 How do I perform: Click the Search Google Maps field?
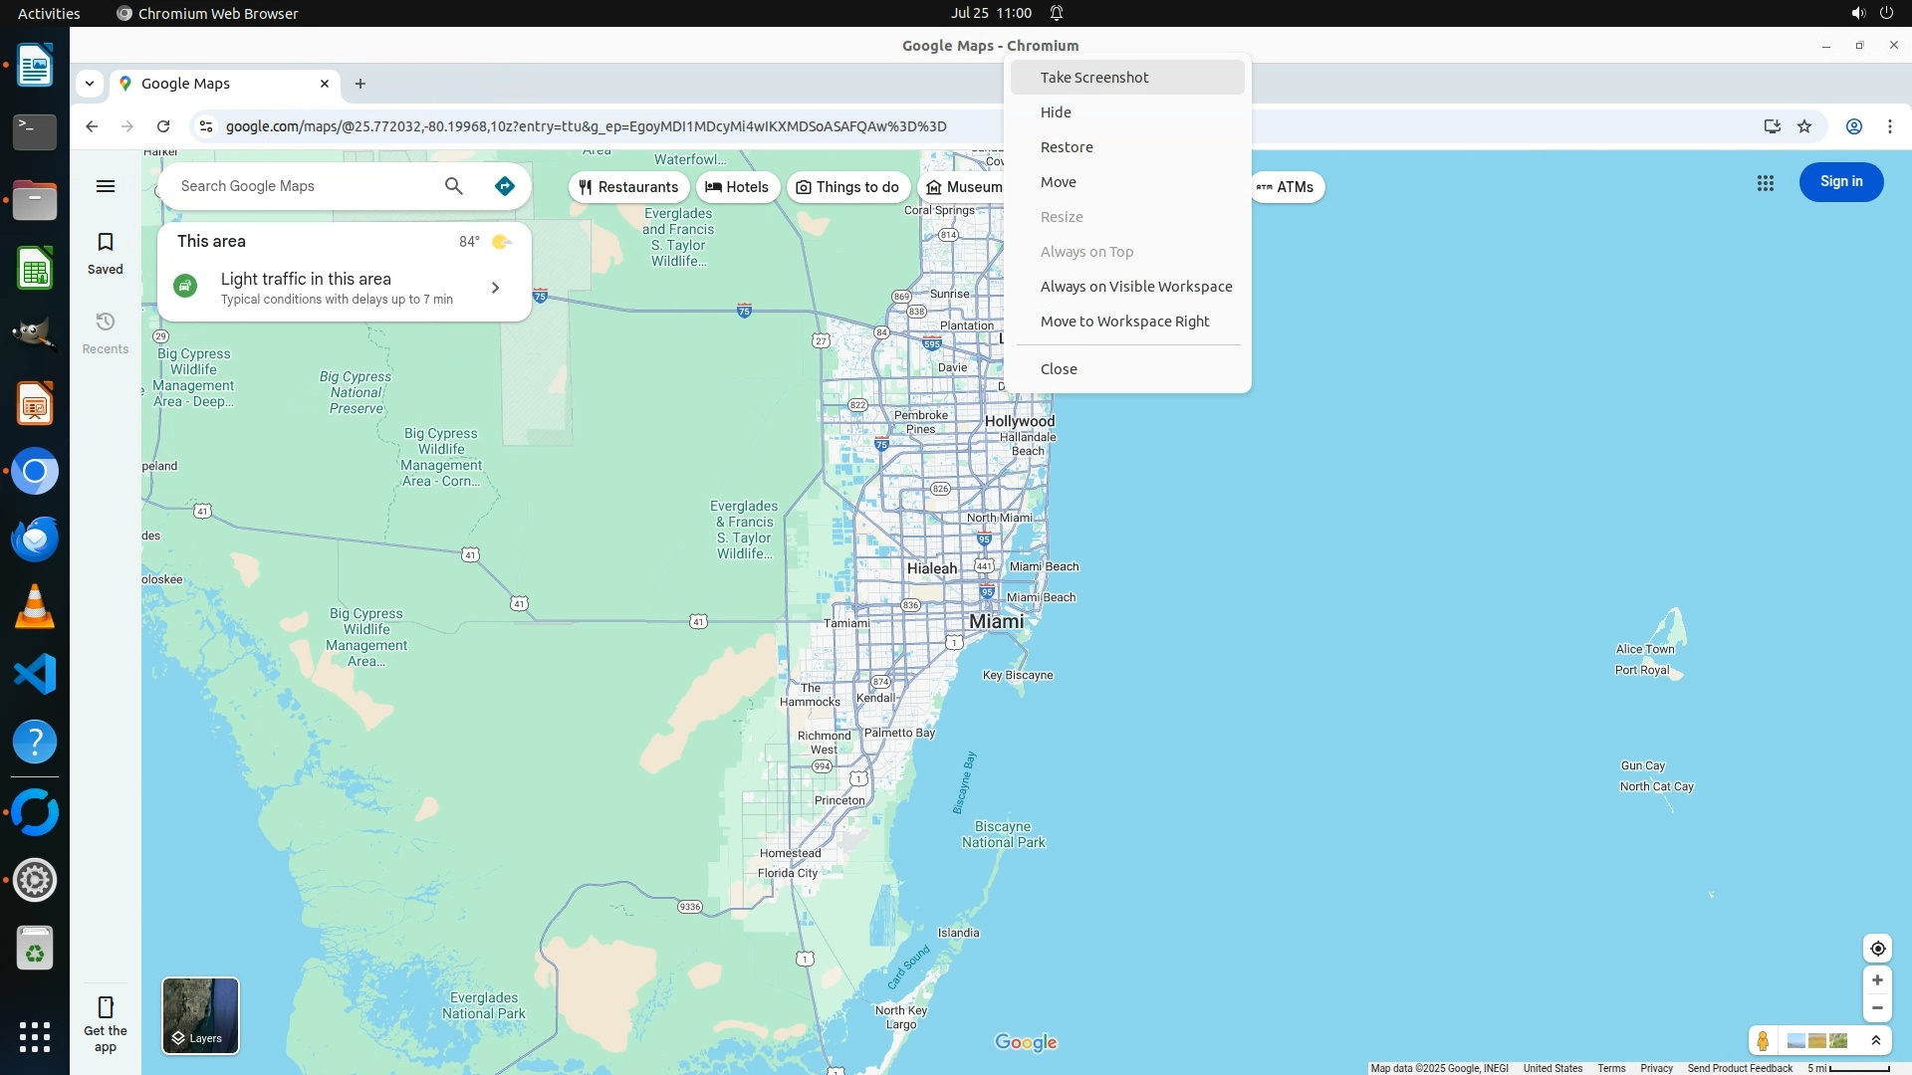pos(299,186)
